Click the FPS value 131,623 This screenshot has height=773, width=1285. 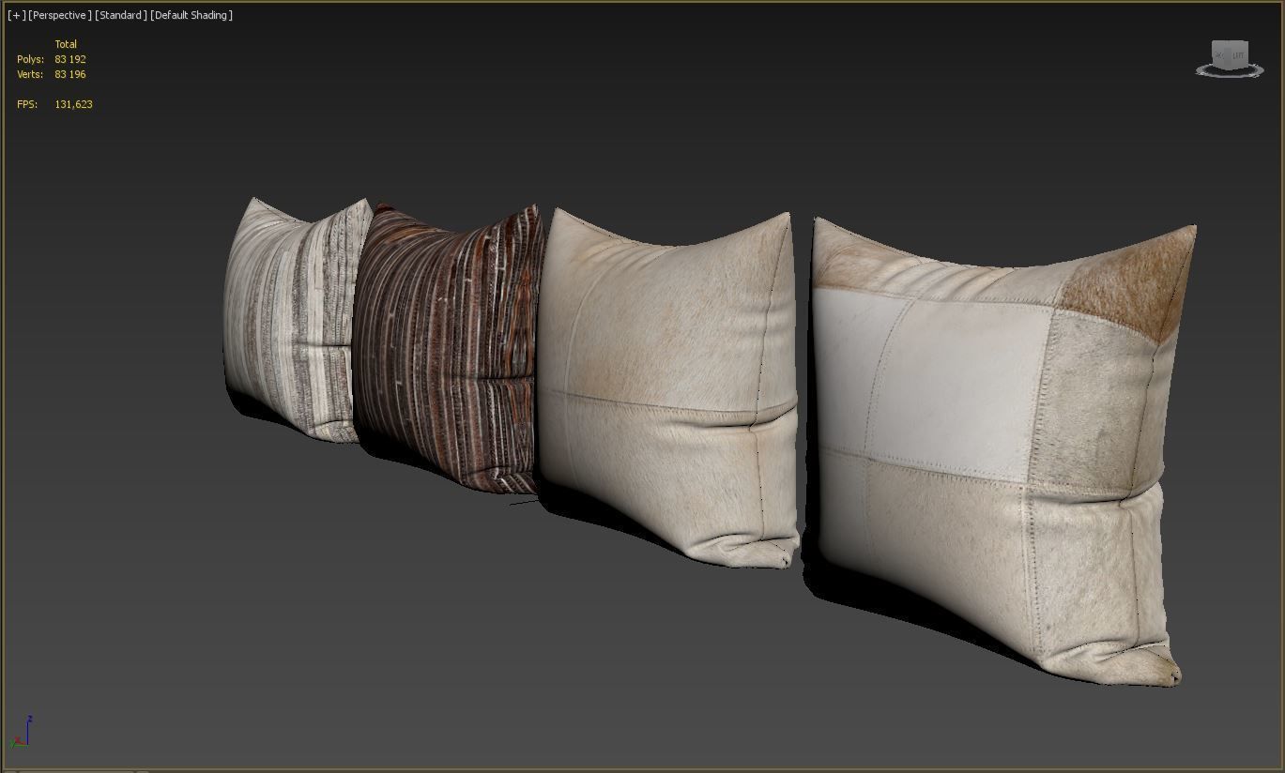pyautogui.click(x=73, y=104)
